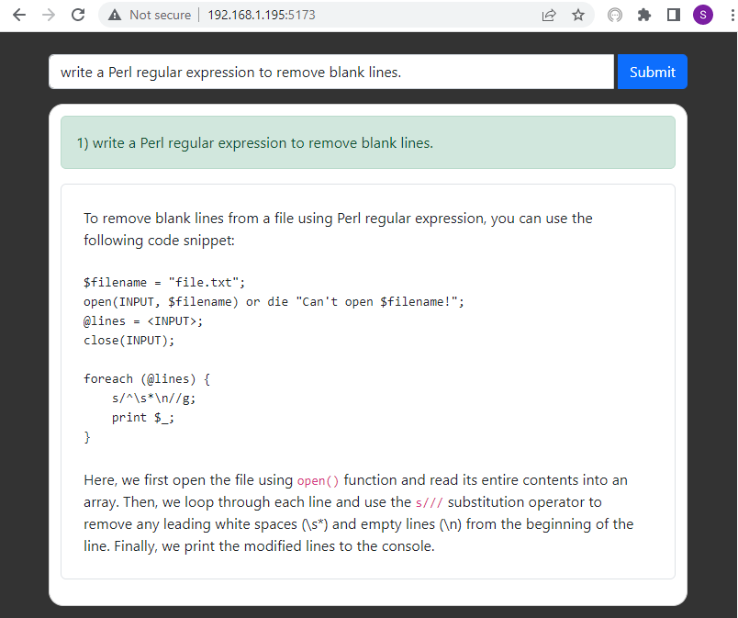
Task: Bookmark this page with the star icon
Action: coord(578,15)
